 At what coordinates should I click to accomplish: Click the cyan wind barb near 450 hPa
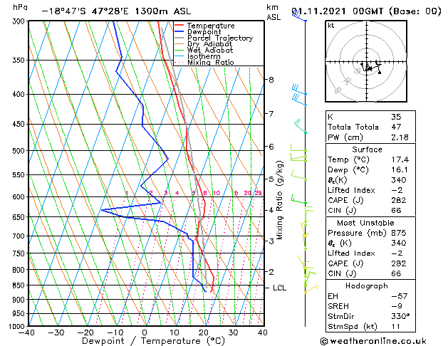tap(301, 126)
